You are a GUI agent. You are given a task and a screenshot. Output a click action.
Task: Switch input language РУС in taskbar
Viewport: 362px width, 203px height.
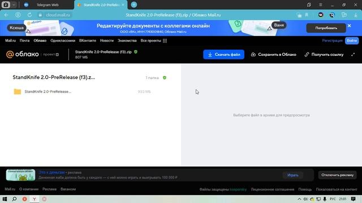[333, 199]
